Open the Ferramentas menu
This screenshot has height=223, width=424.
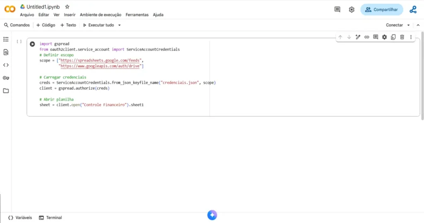point(137,15)
